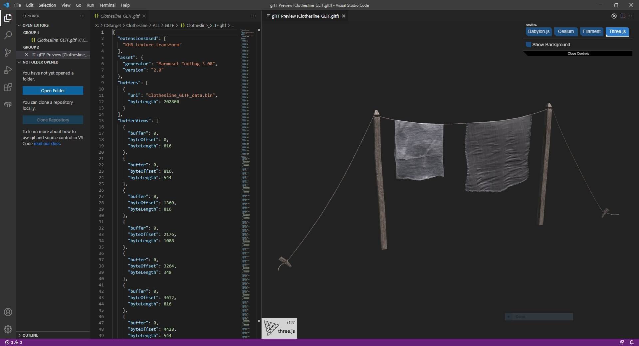Split the glTF Preview editor right
Image resolution: width=639 pixels, height=346 pixels.
[x=623, y=16]
